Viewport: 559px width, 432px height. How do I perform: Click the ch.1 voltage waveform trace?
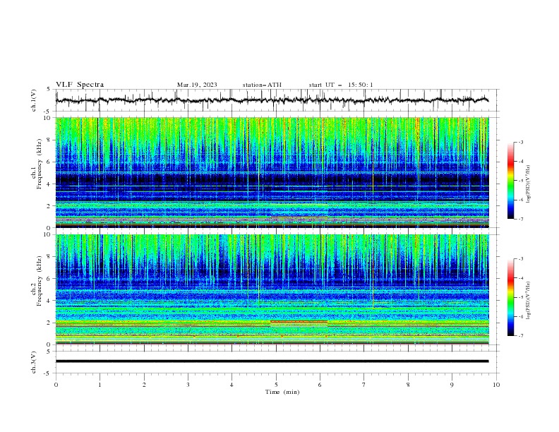pos(272,100)
